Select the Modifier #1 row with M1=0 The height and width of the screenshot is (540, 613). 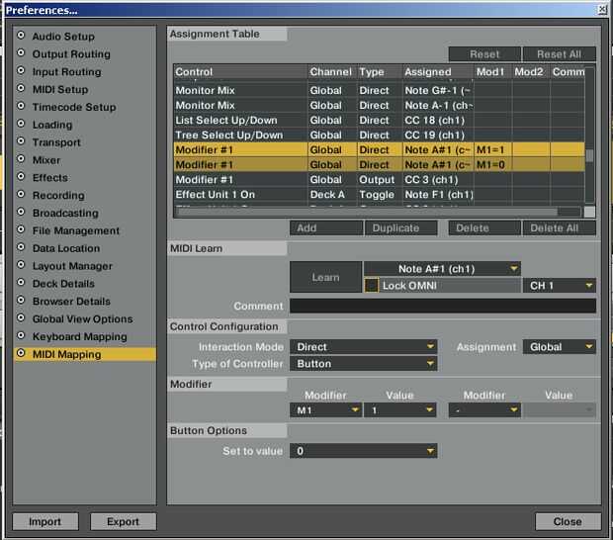(x=380, y=164)
